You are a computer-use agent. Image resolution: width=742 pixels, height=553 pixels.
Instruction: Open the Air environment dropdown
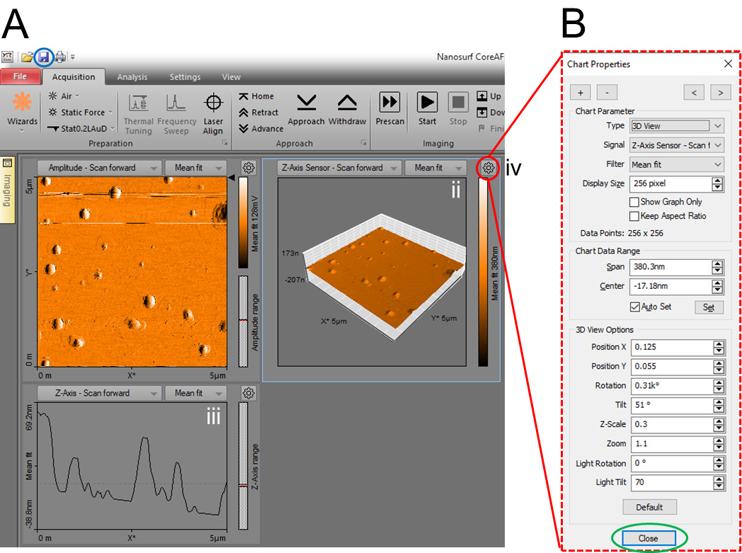click(64, 96)
